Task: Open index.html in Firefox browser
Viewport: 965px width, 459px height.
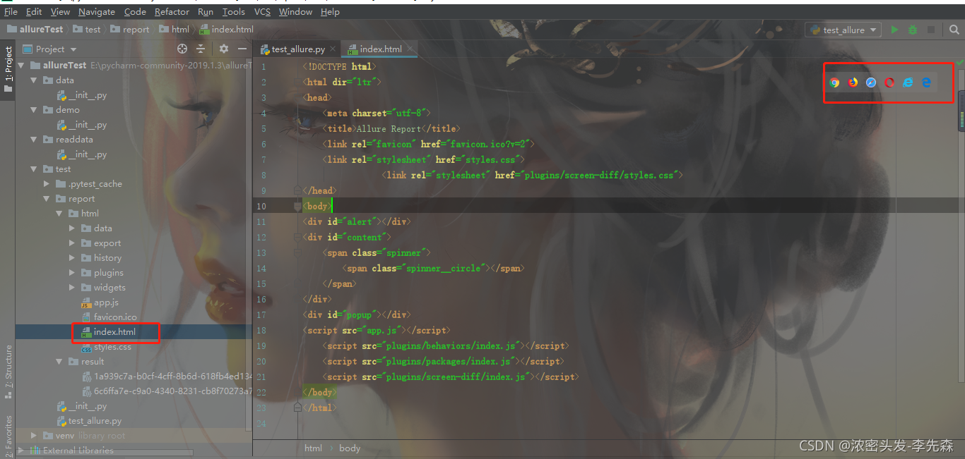Action: [853, 82]
